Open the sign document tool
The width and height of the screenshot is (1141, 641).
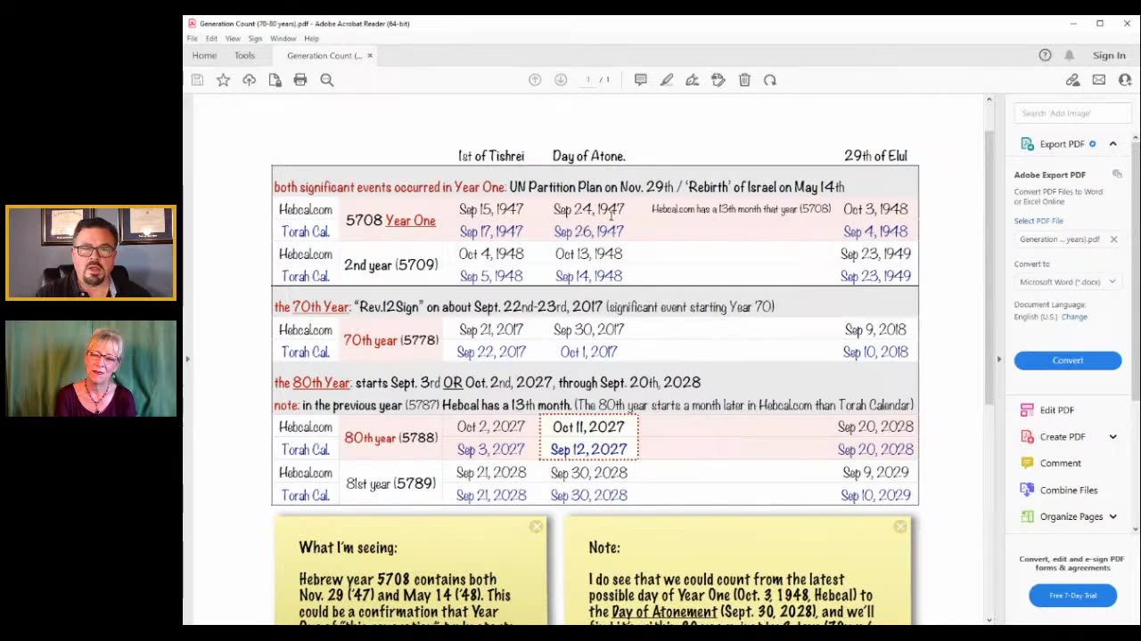(x=692, y=80)
